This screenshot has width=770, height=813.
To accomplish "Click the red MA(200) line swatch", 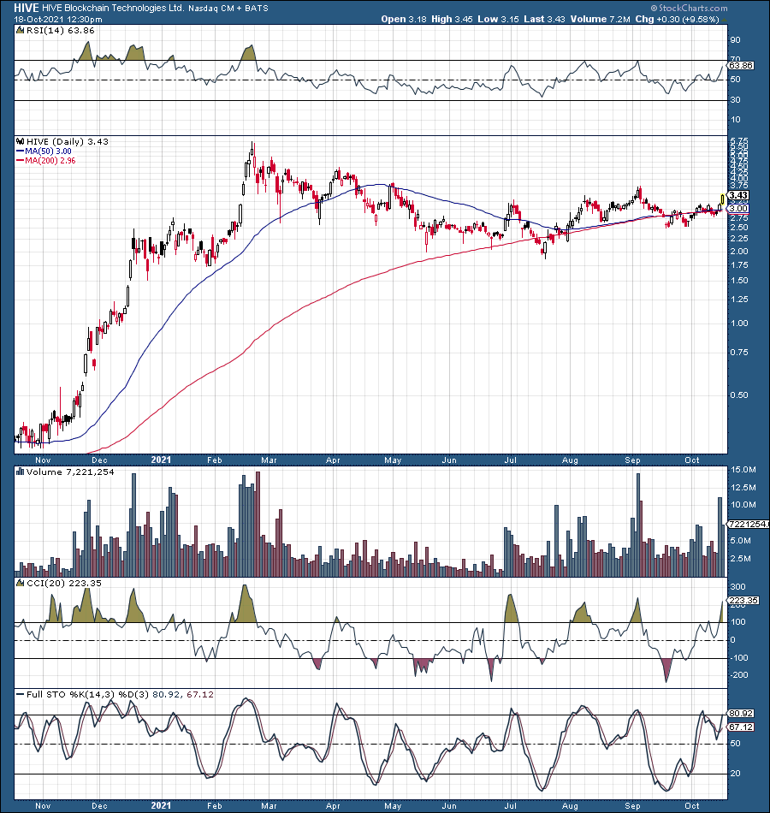I will click(x=21, y=161).
